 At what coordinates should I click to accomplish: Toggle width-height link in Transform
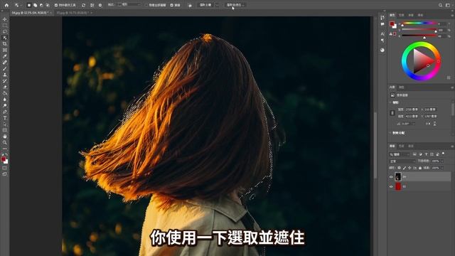[x=392, y=113]
